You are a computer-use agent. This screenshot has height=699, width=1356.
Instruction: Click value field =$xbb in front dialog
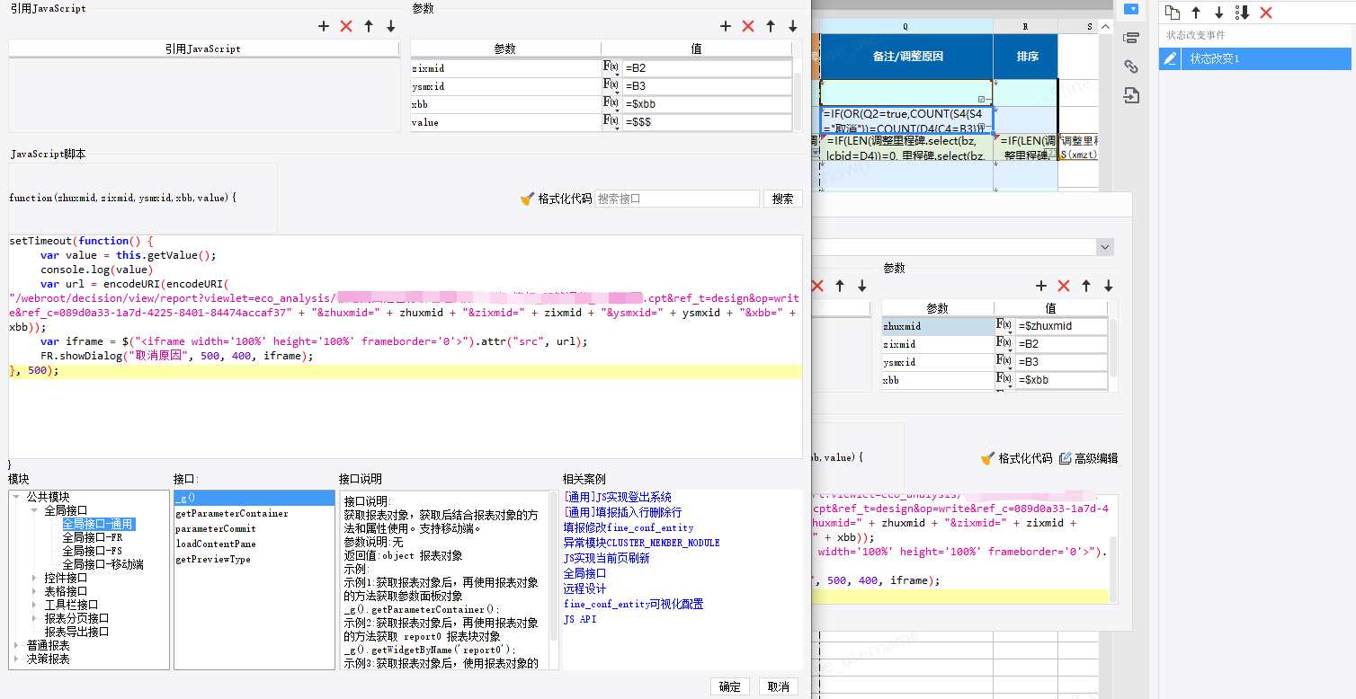point(707,104)
